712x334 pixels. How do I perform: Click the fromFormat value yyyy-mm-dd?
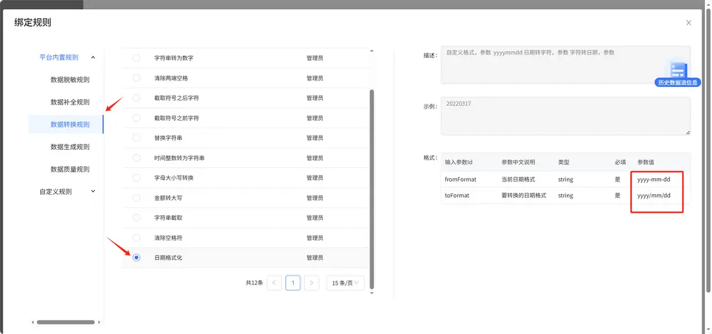coord(654,180)
